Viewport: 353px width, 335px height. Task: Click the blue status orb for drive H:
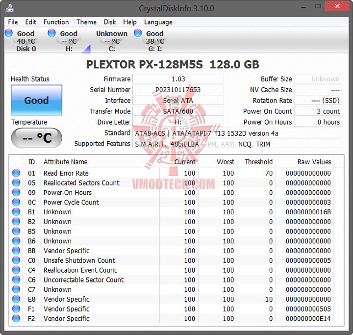click(51, 33)
